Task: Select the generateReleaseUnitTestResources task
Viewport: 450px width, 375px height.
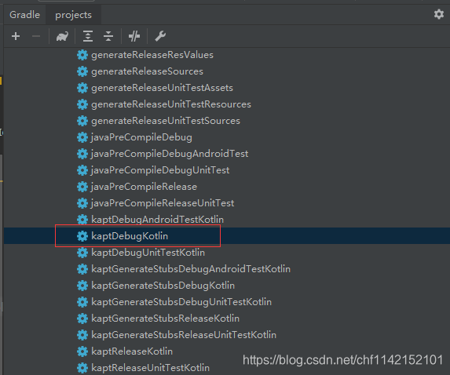Action: point(171,104)
